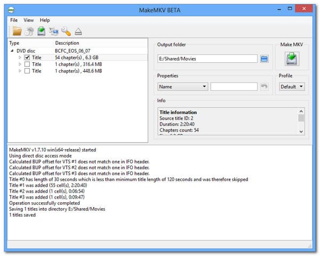
Task: Uncheck the 54 chapter(s) 6.3 GB title
Action: coord(27,57)
